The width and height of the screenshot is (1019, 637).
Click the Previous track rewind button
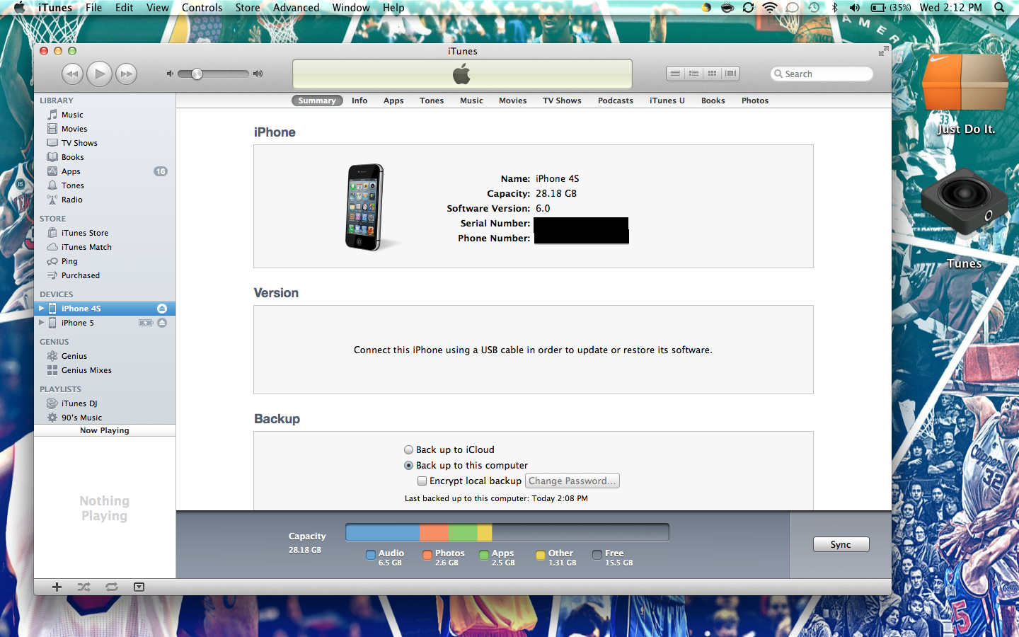click(72, 74)
